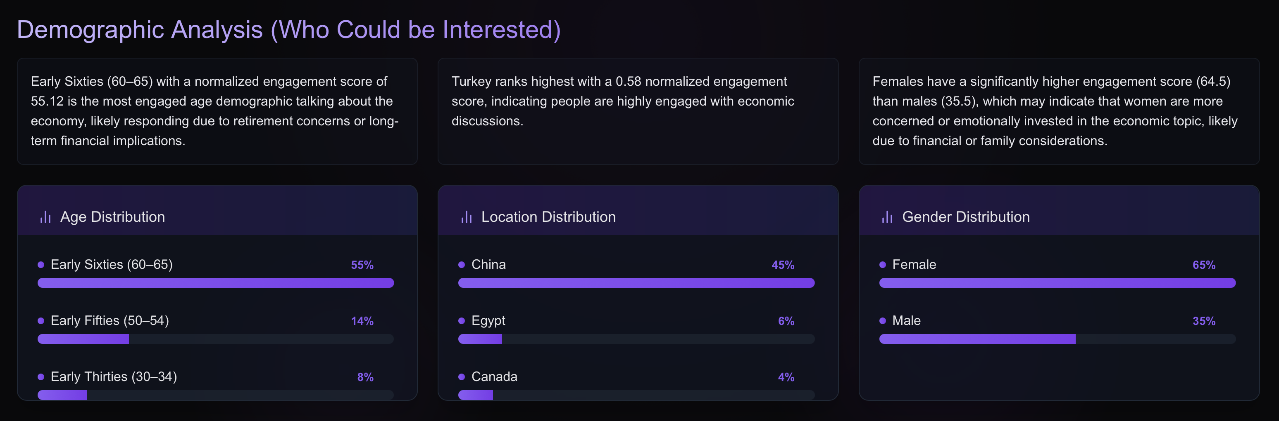Click the 55% label for Early Sixties
Screen dimensions: 1279x421
click(362, 265)
